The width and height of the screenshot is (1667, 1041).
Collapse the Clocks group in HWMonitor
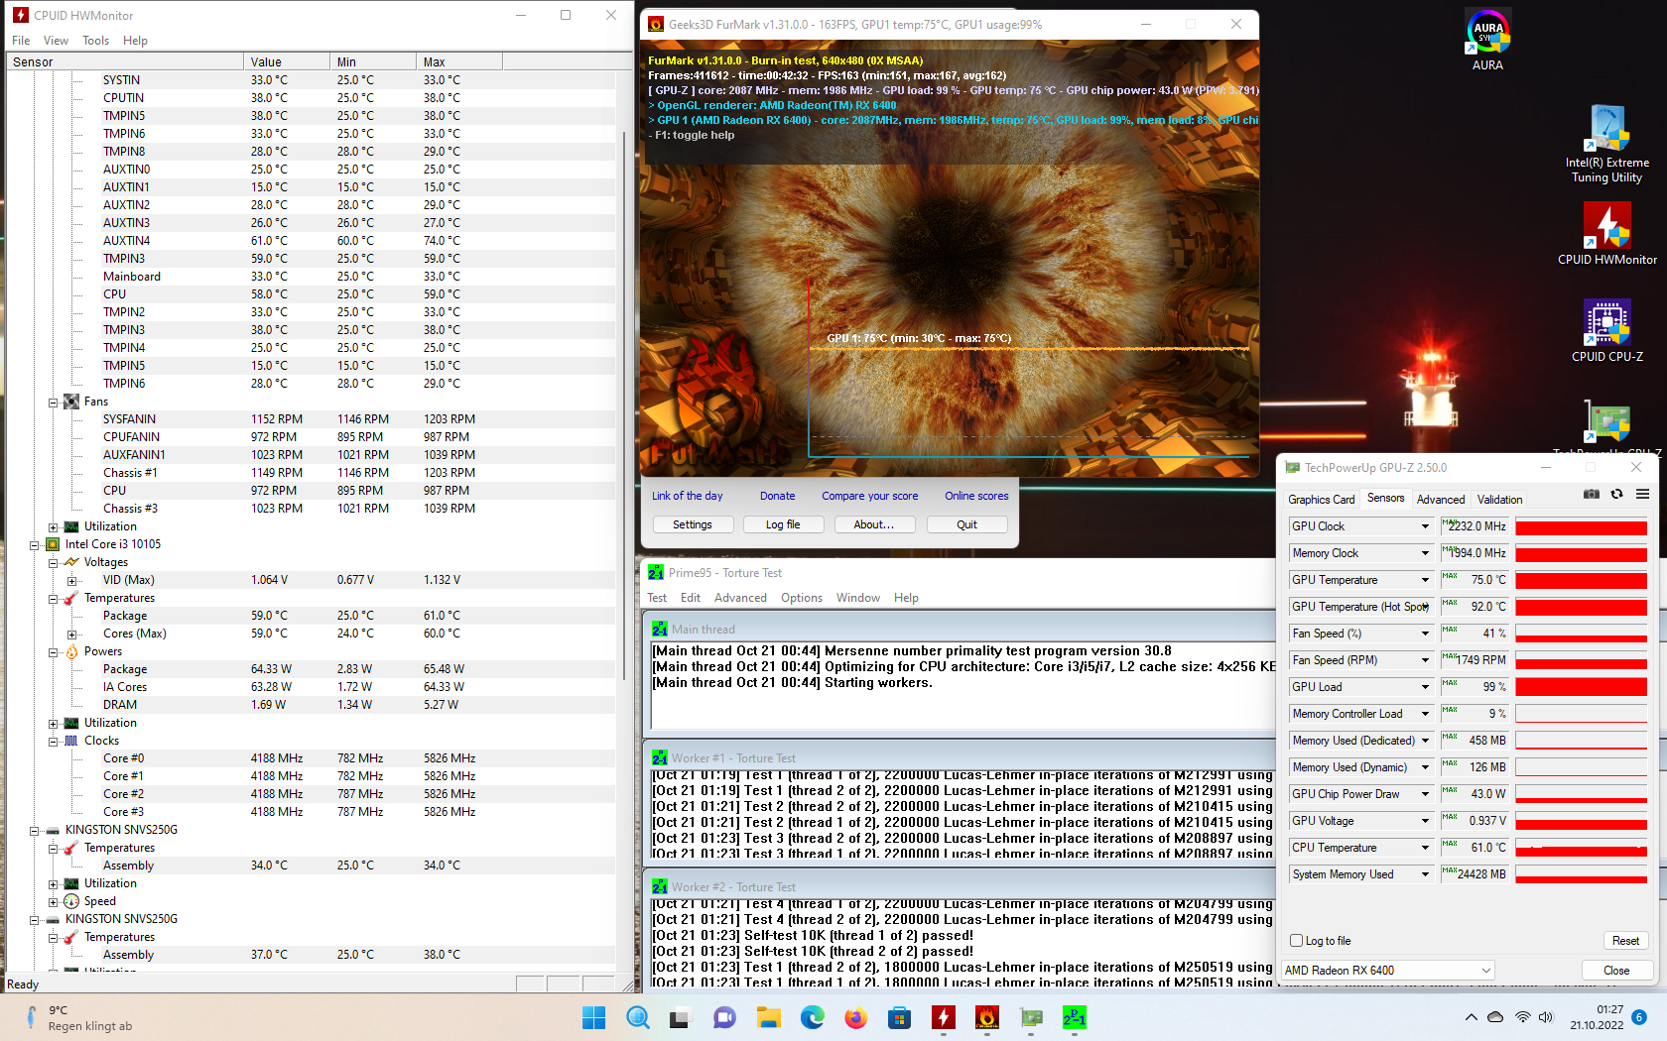(53, 742)
